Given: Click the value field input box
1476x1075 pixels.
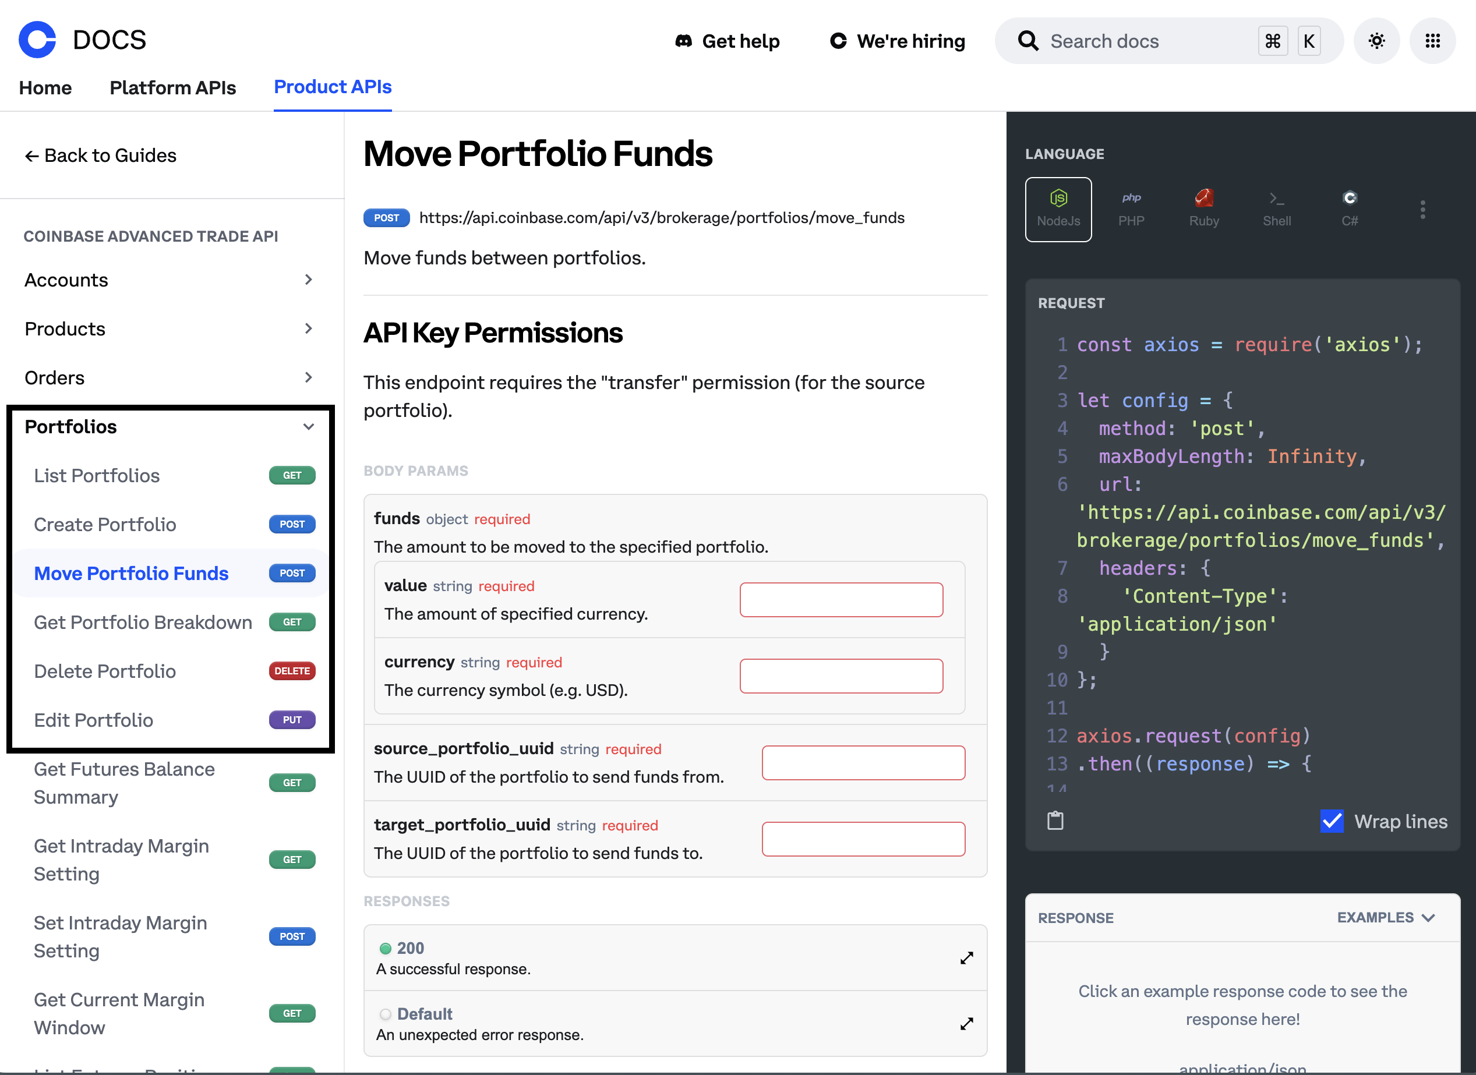Looking at the screenshot, I should (x=841, y=599).
